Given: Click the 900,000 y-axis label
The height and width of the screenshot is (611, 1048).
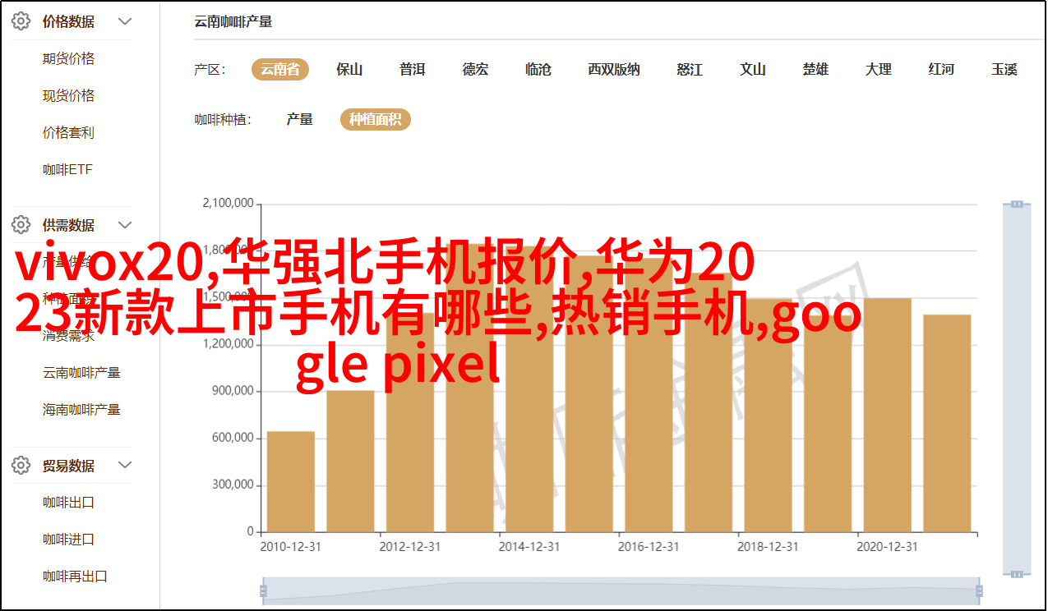Looking at the screenshot, I should click(233, 391).
